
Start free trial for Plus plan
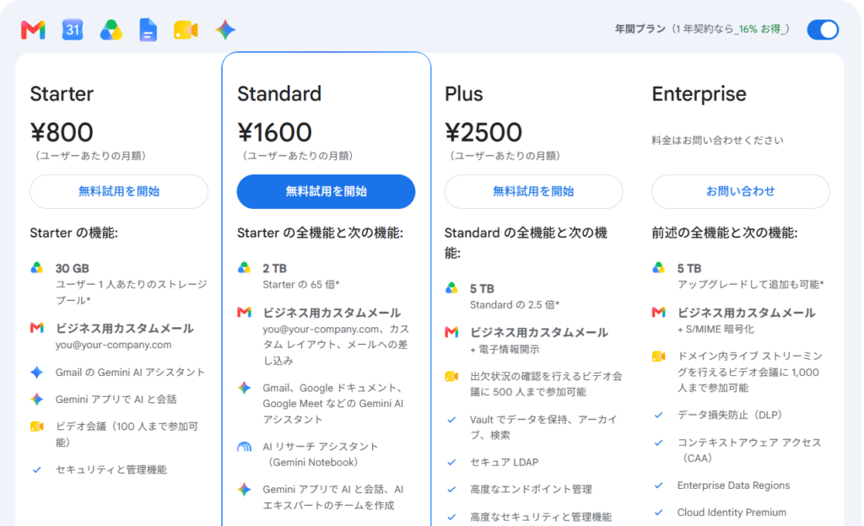pyautogui.click(x=533, y=191)
